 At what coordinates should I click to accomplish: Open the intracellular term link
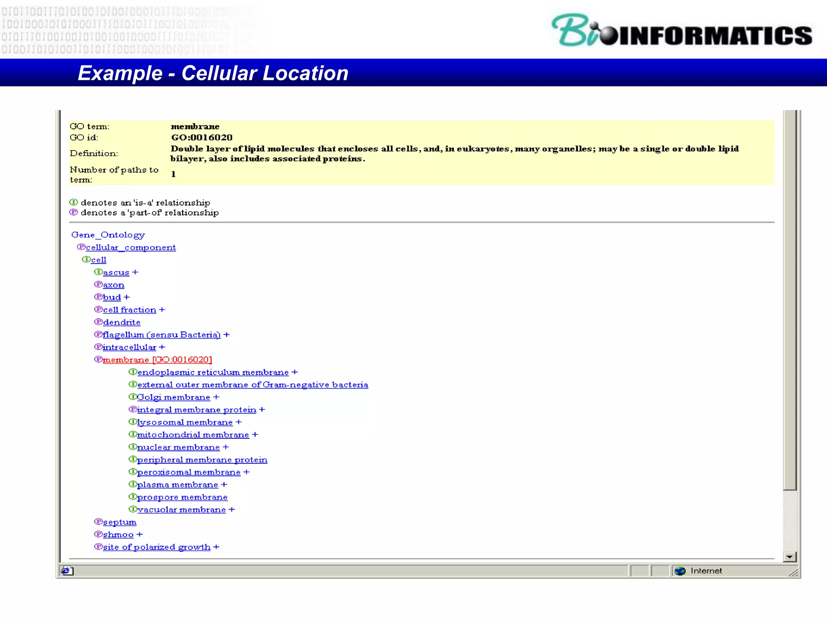pyautogui.click(x=129, y=347)
